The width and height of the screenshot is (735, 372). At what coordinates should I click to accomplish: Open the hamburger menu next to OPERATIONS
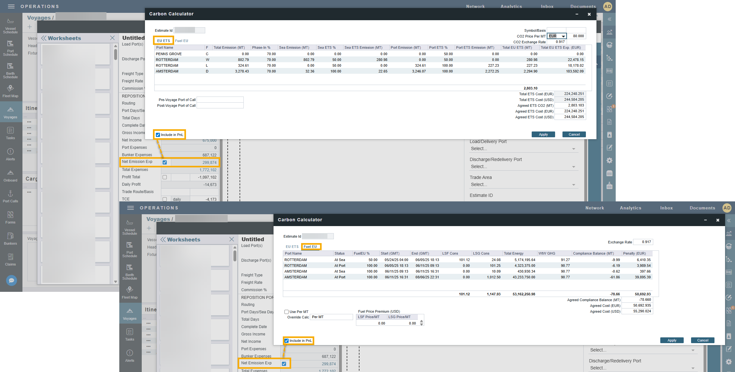pos(11,6)
